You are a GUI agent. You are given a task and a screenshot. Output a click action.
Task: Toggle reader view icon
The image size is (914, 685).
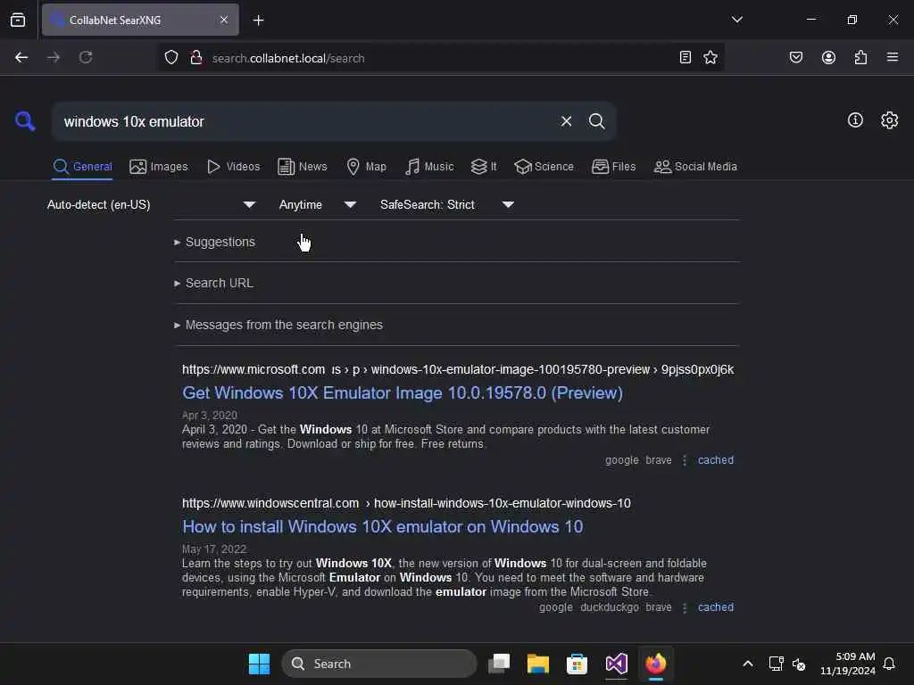coord(685,57)
